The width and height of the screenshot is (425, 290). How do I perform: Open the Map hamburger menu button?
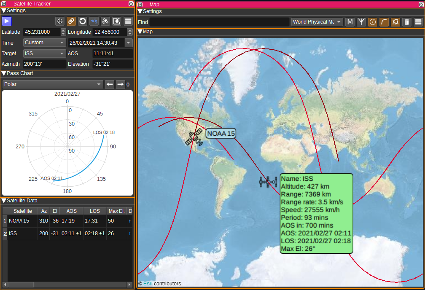[x=418, y=22]
